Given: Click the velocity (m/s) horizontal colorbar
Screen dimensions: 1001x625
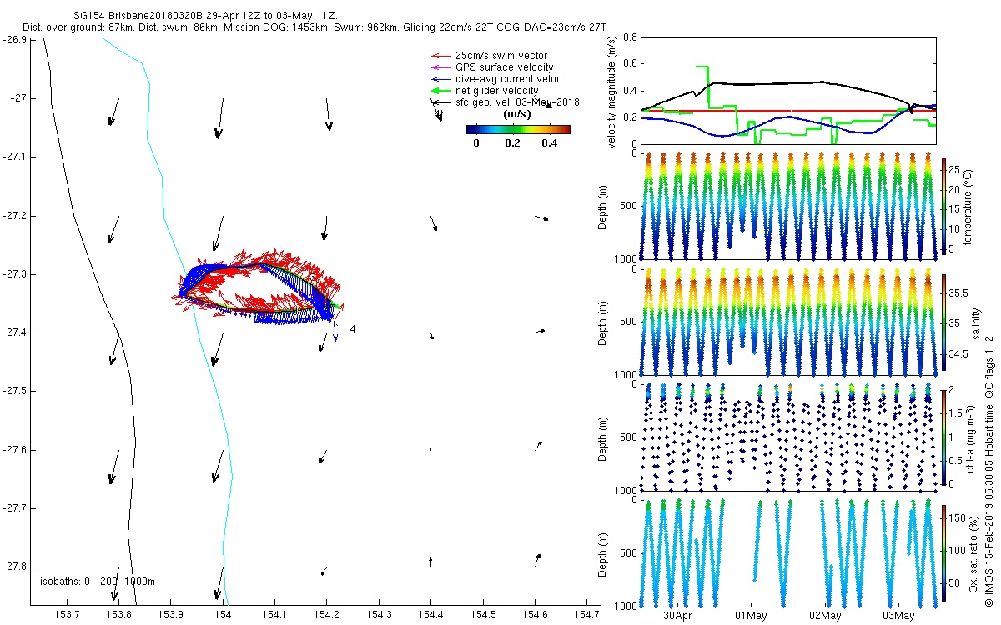Looking at the screenshot, I should 517,129.
